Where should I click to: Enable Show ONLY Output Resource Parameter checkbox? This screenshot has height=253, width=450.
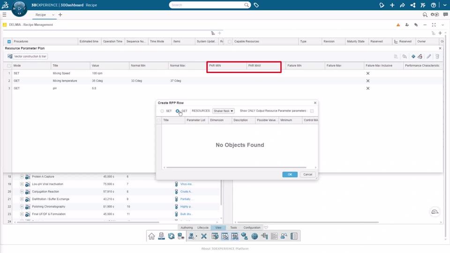pos(312,111)
